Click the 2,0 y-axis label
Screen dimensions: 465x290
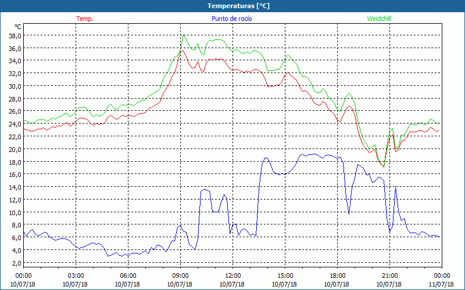17,263
